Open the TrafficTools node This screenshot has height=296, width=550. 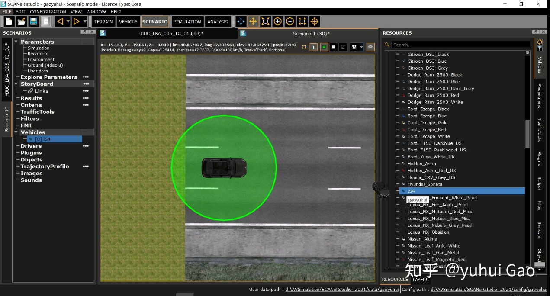[37, 112]
